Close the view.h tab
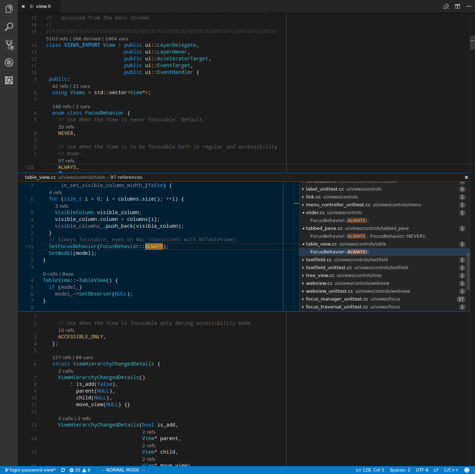The width and height of the screenshot is (475, 474). click(x=23, y=6)
